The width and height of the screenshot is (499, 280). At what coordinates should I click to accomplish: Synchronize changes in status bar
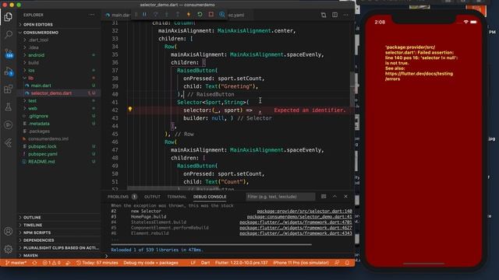click(x=34, y=263)
